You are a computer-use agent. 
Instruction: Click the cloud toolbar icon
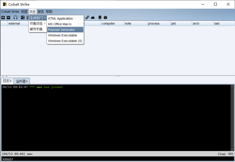pos(93,18)
